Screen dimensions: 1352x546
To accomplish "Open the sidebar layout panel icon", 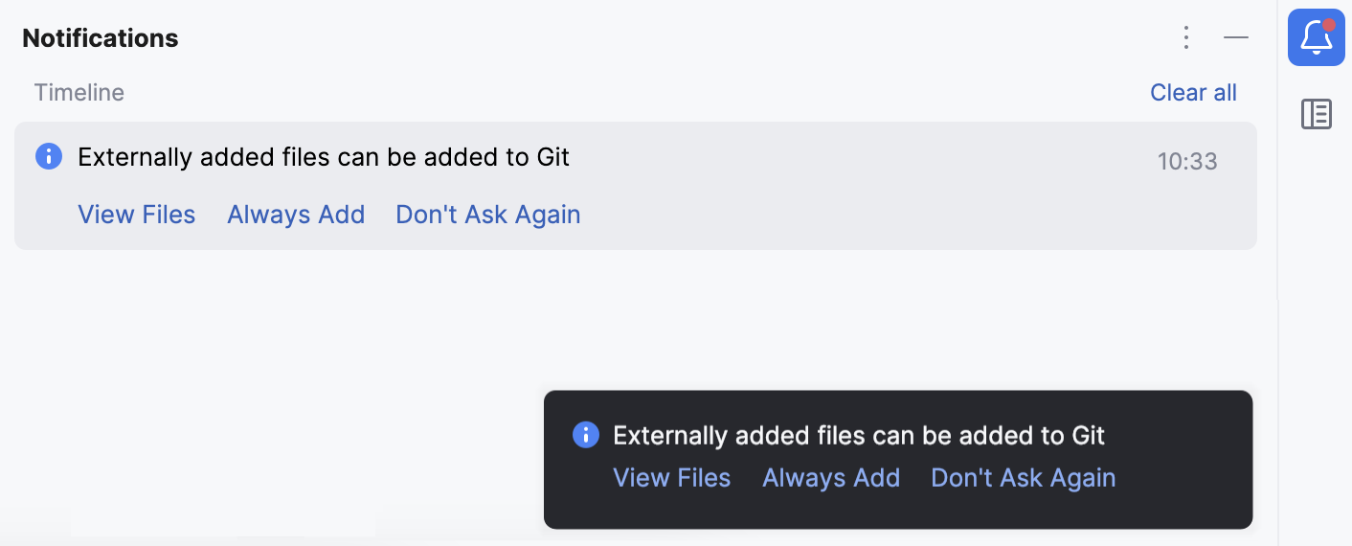I will click(1317, 114).
